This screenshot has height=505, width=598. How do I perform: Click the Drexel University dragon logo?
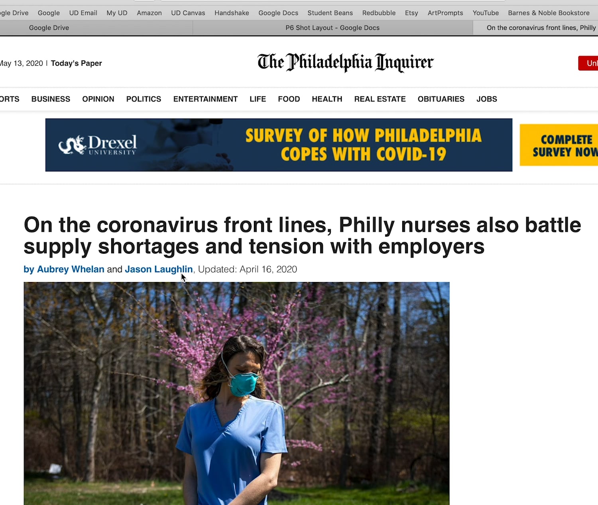click(x=72, y=145)
